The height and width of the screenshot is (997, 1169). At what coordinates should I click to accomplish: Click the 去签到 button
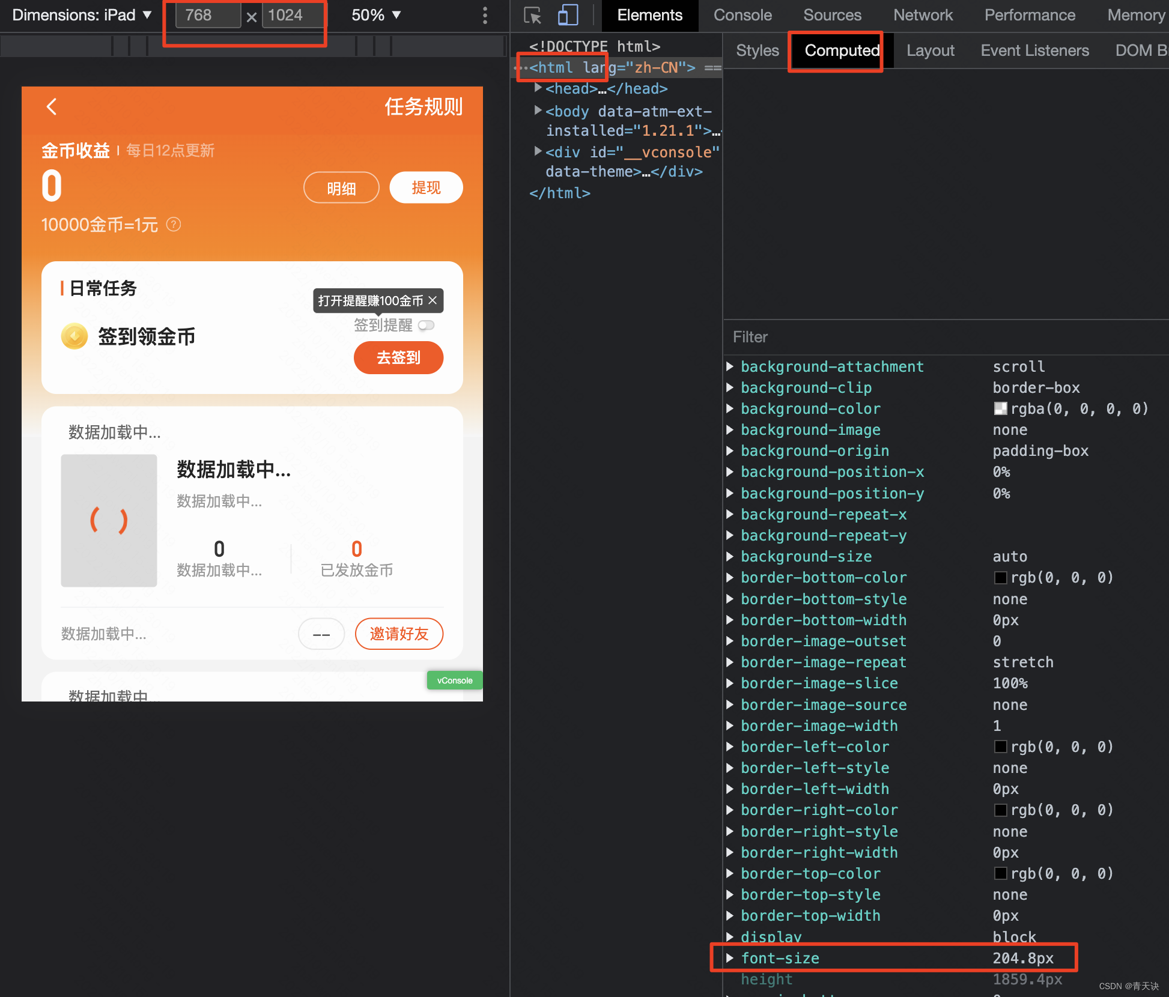coord(398,357)
